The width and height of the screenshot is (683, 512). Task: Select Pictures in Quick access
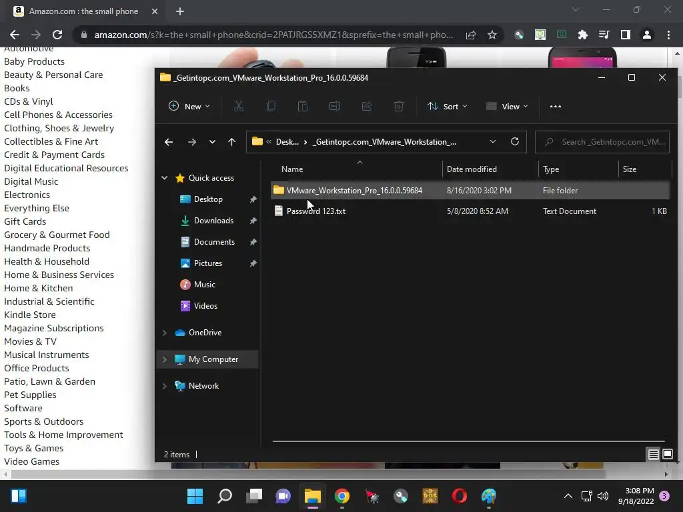[208, 263]
